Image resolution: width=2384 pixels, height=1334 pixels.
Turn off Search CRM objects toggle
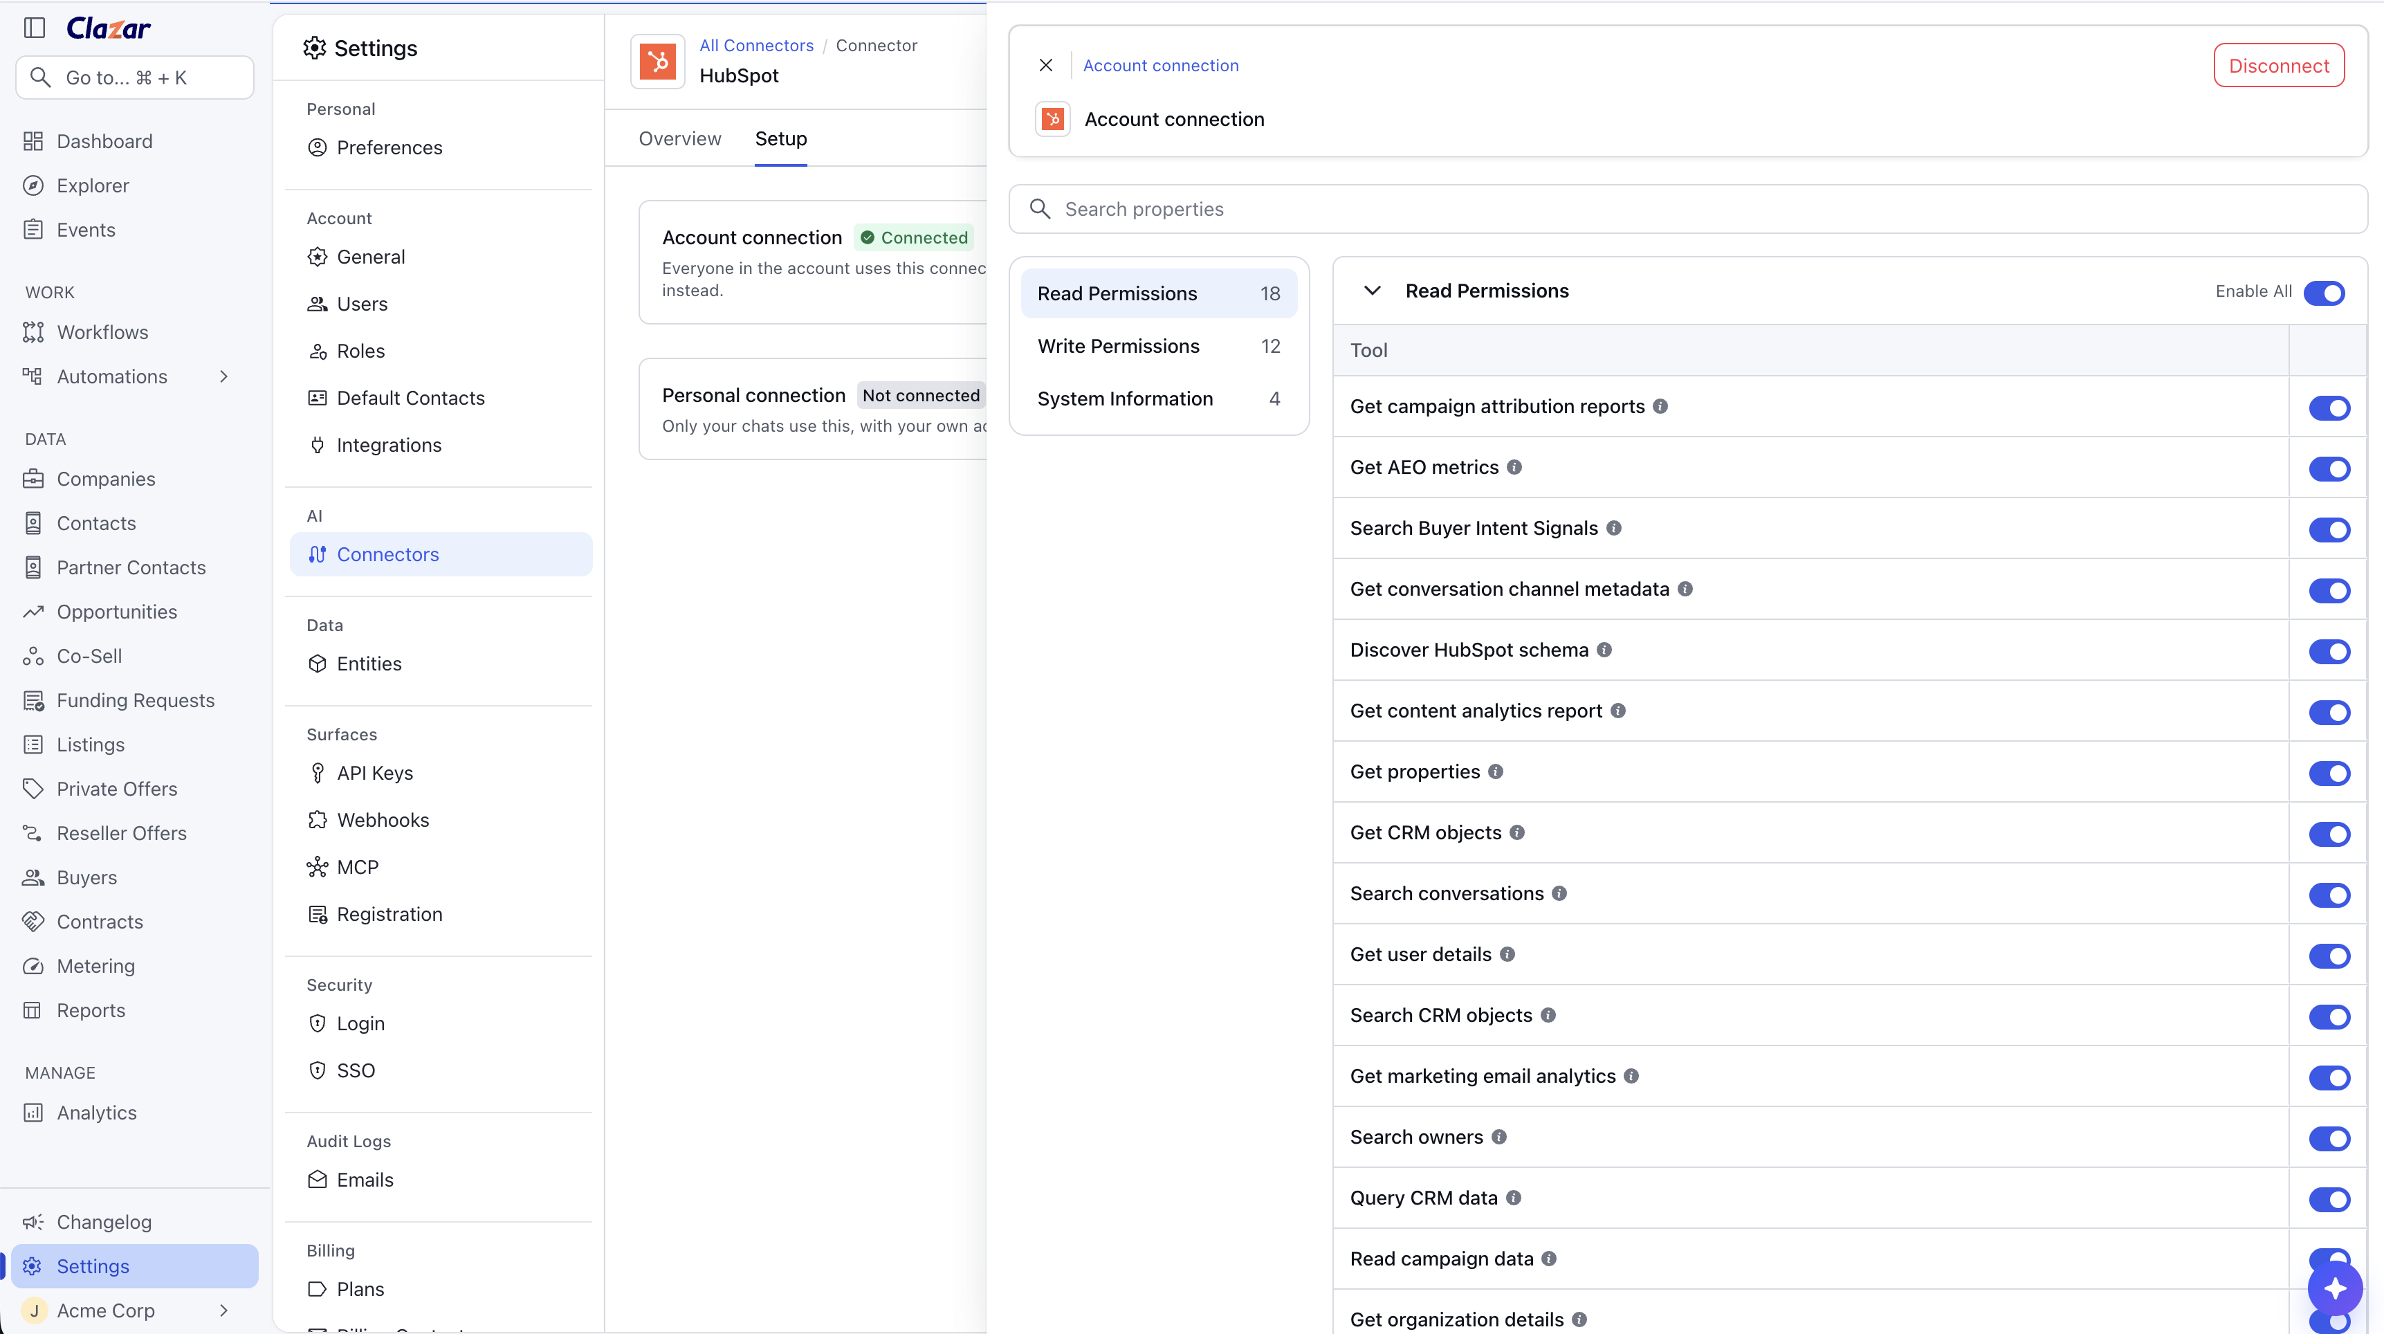(2329, 1016)
